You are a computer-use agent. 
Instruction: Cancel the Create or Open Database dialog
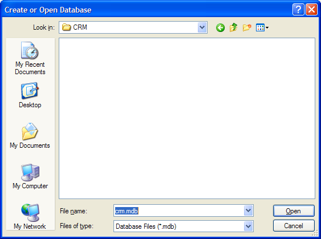[x=294, y=226]
